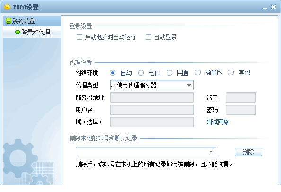Close the POPO设置 window
The width and height of the screenshot is (281, 192).
tap(273, 7)
